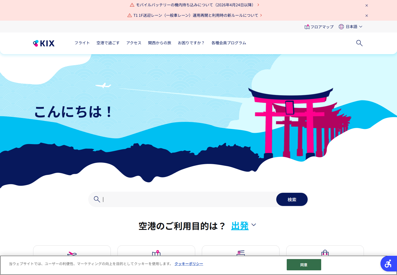The image size is (397, 275).
Task: Click the map pin icon card
Action: [x=156, y=253]
